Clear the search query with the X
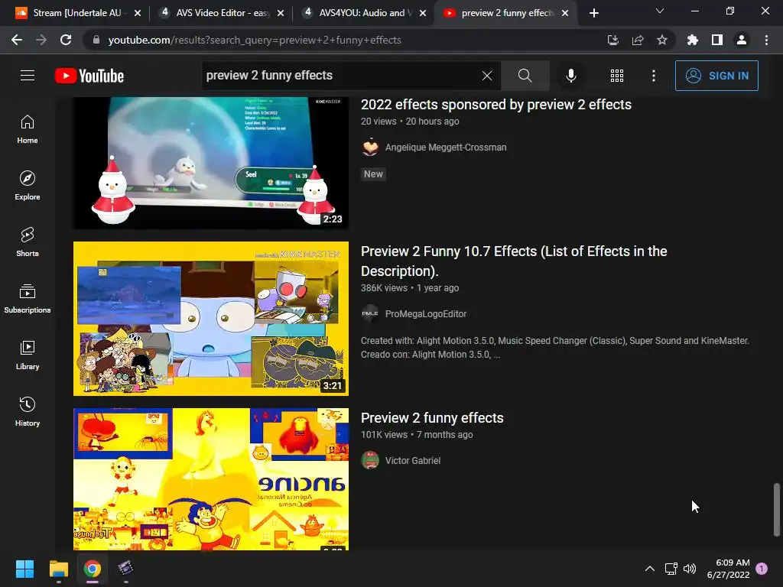Screen dimensions: 783x587 487,76
